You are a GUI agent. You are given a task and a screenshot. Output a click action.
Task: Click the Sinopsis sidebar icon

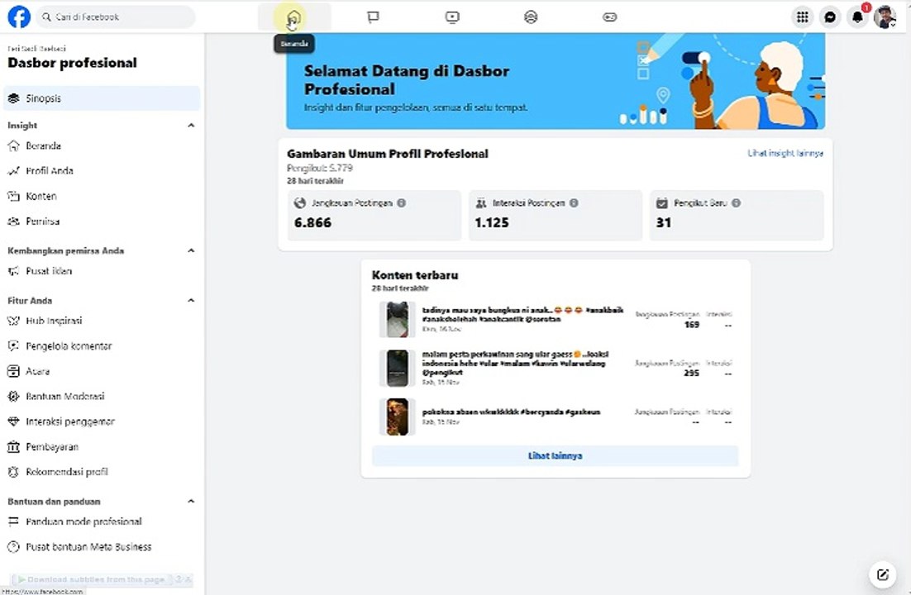coord(13,98)
